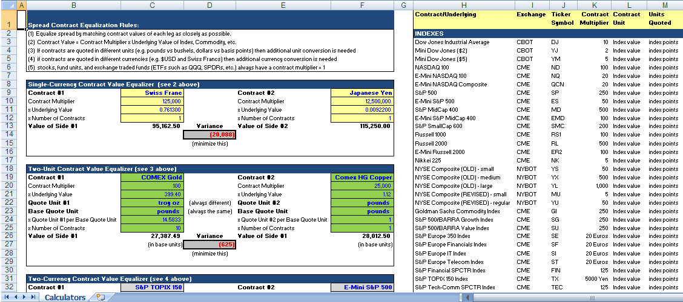
Task: Select the 14.5833 conversion cell
Action: pyautogui.click(x=152, y=219)
